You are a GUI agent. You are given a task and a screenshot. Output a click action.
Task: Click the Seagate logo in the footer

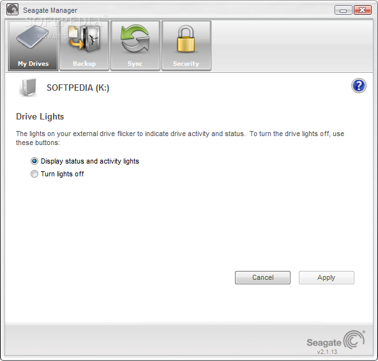click(x=336, y=340)
